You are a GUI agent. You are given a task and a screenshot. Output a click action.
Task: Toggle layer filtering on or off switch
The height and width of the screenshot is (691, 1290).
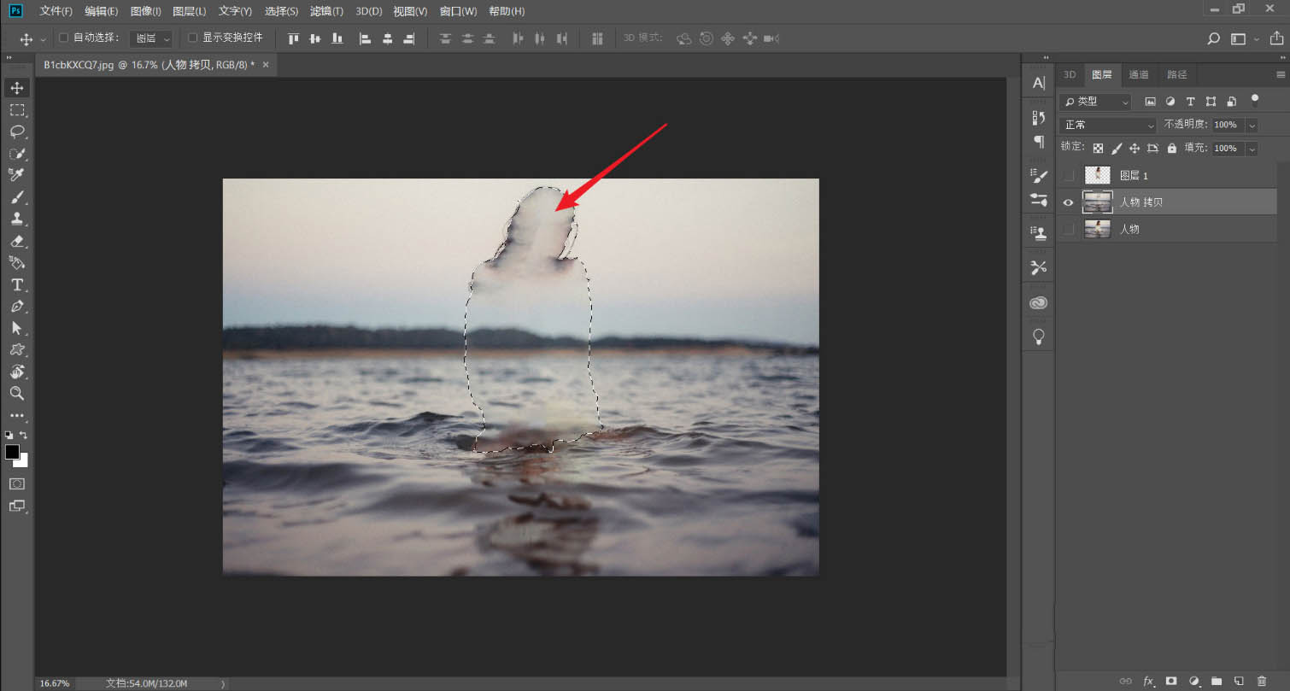click(1254, 99)
